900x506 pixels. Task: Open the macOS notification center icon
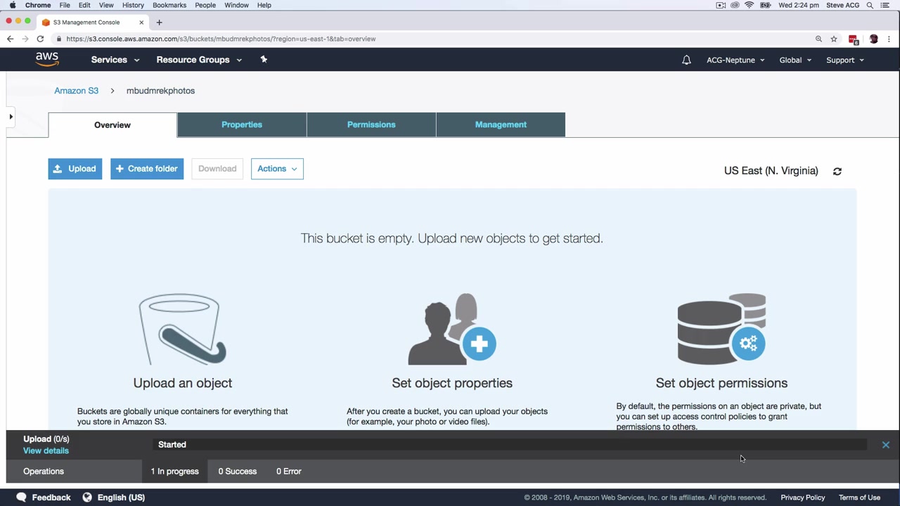pyautogui.click(x=885, y=5)
